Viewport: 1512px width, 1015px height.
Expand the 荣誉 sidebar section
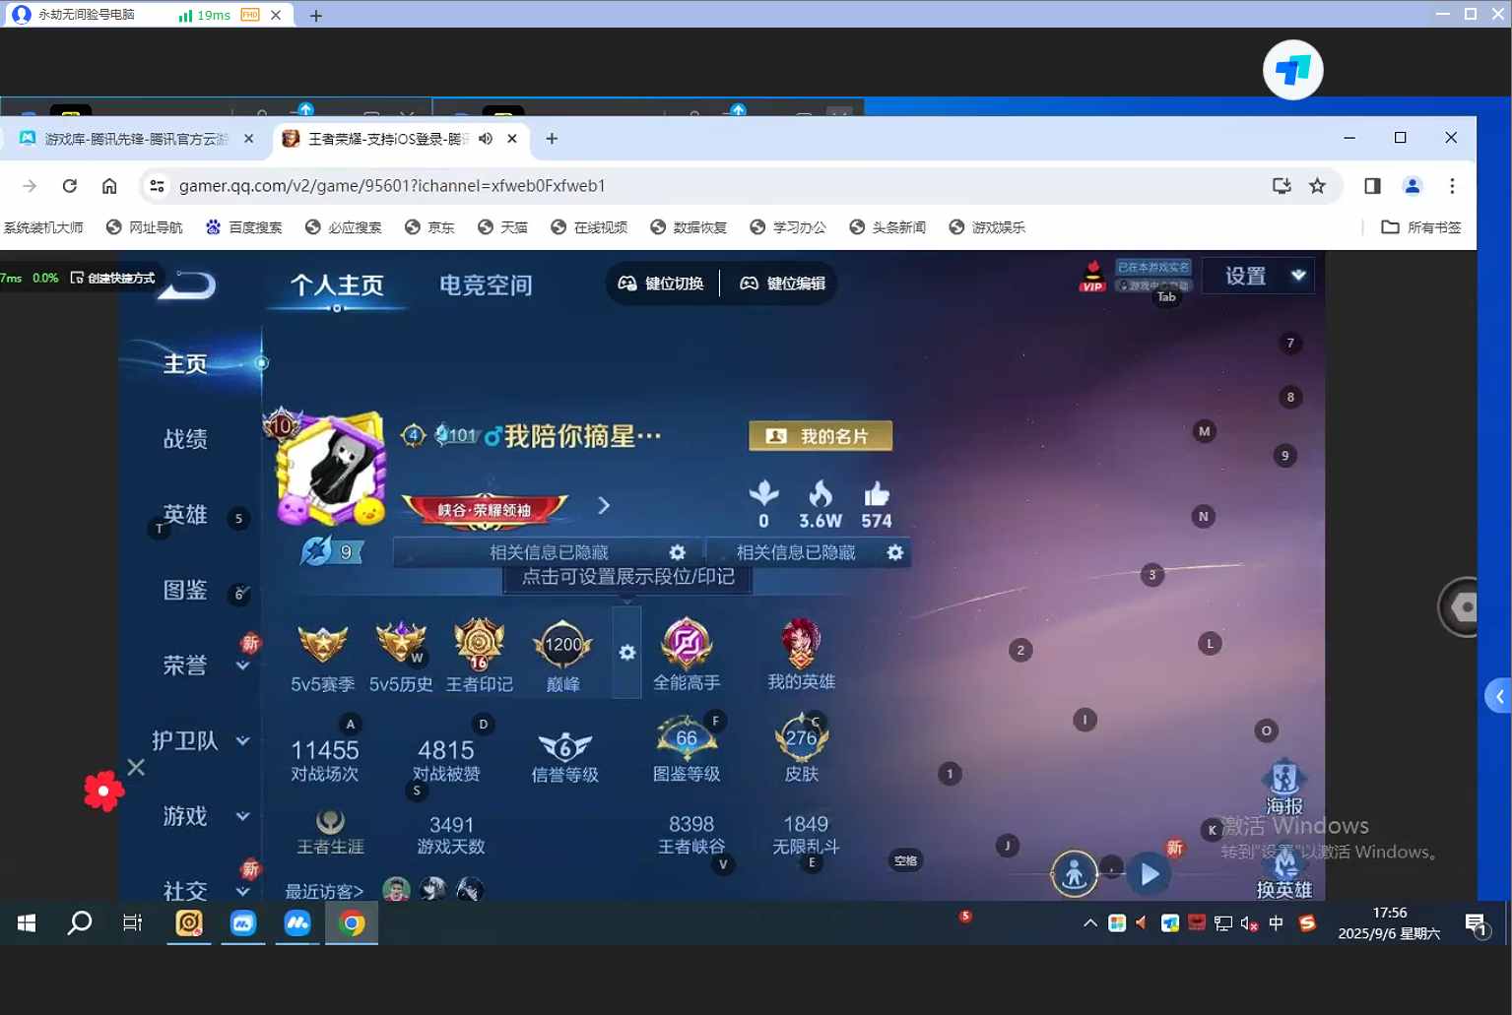[243, 666]
